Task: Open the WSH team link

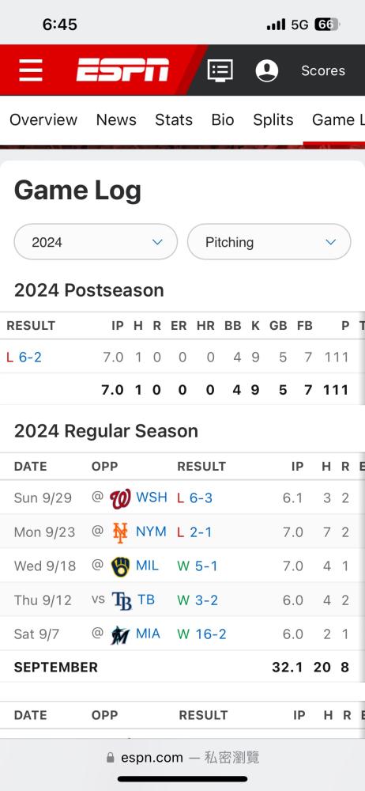Action: 151,498
